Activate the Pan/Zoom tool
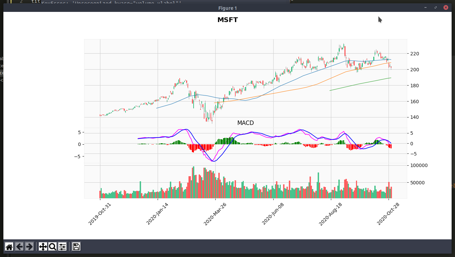Viewport: 455px width, 257px height. [x=43, y=247]
